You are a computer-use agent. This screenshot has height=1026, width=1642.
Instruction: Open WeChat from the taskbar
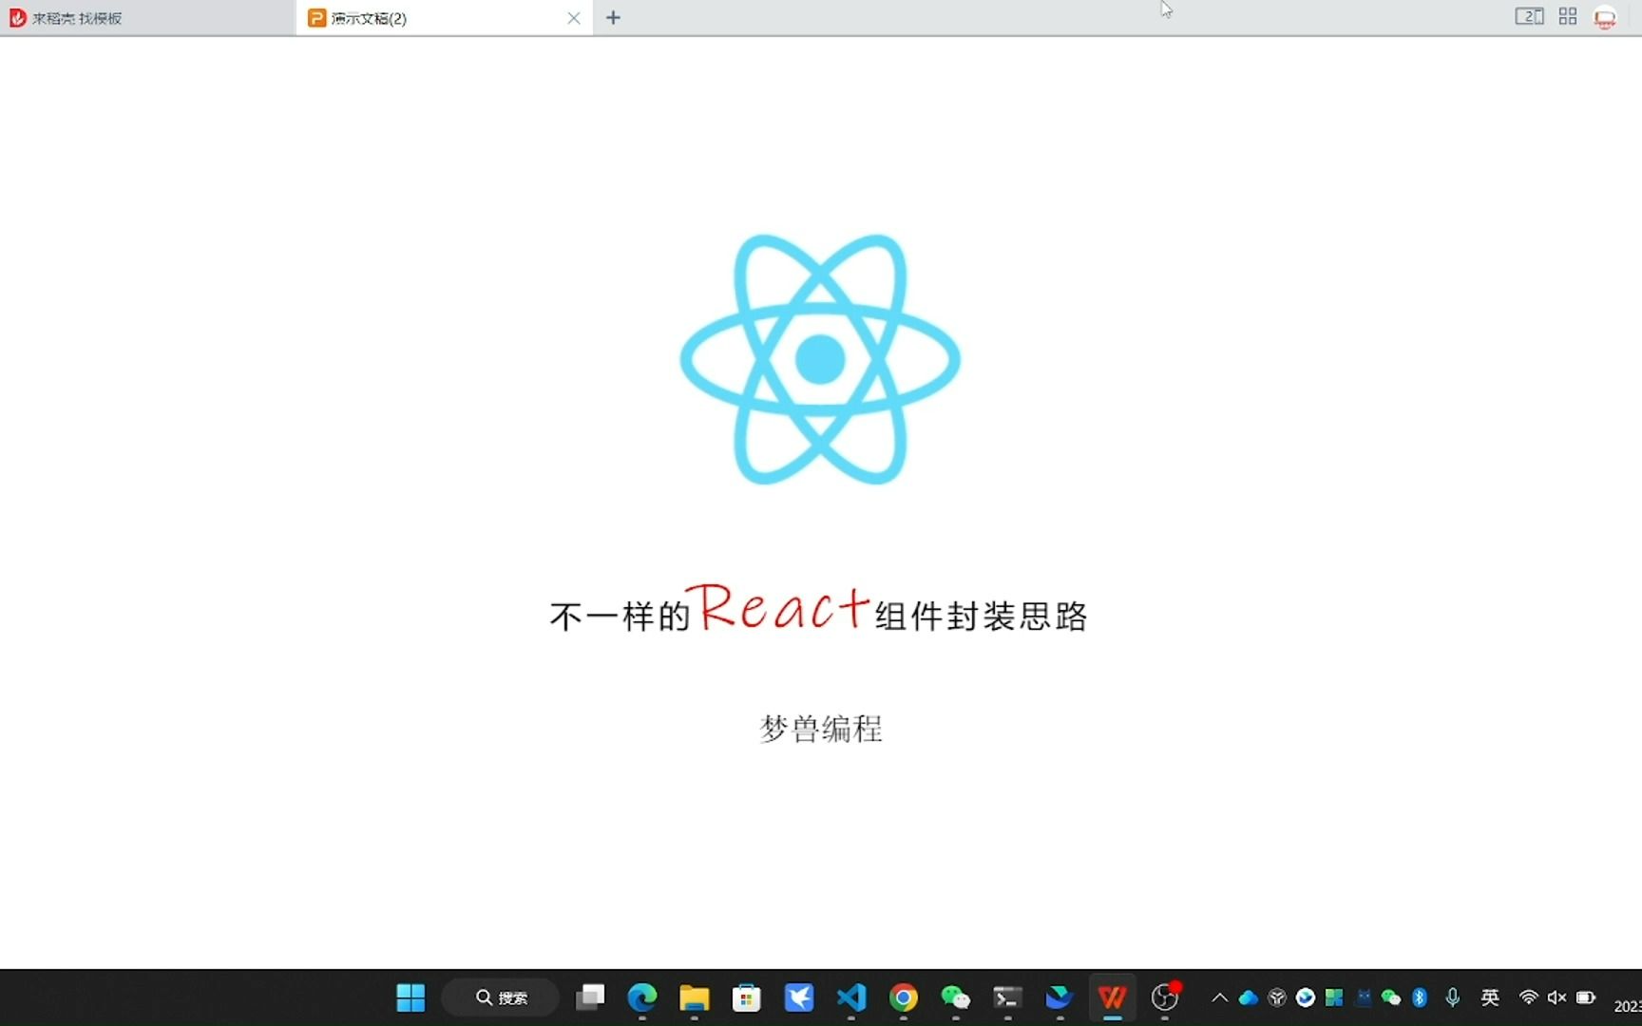[956, 997]
